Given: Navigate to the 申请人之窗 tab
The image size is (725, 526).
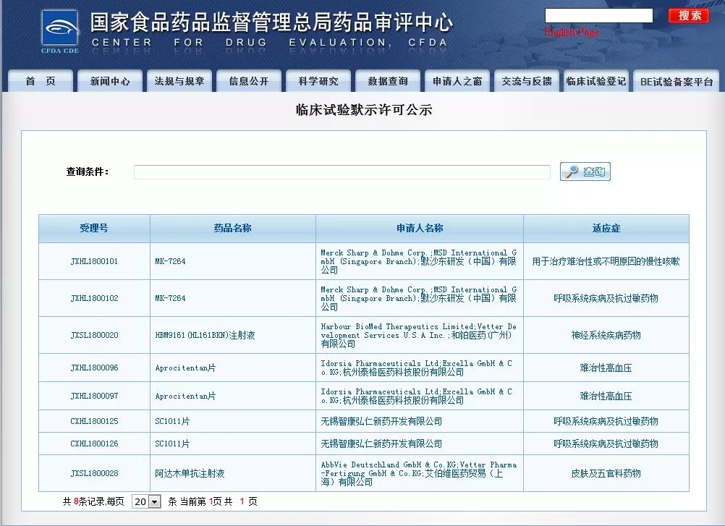Looking at the screenshot, I should point(457,81).
